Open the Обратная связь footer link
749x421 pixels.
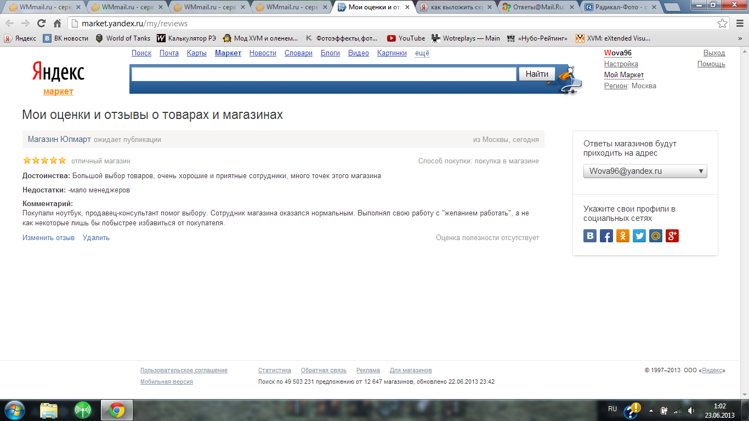[324, 371]
